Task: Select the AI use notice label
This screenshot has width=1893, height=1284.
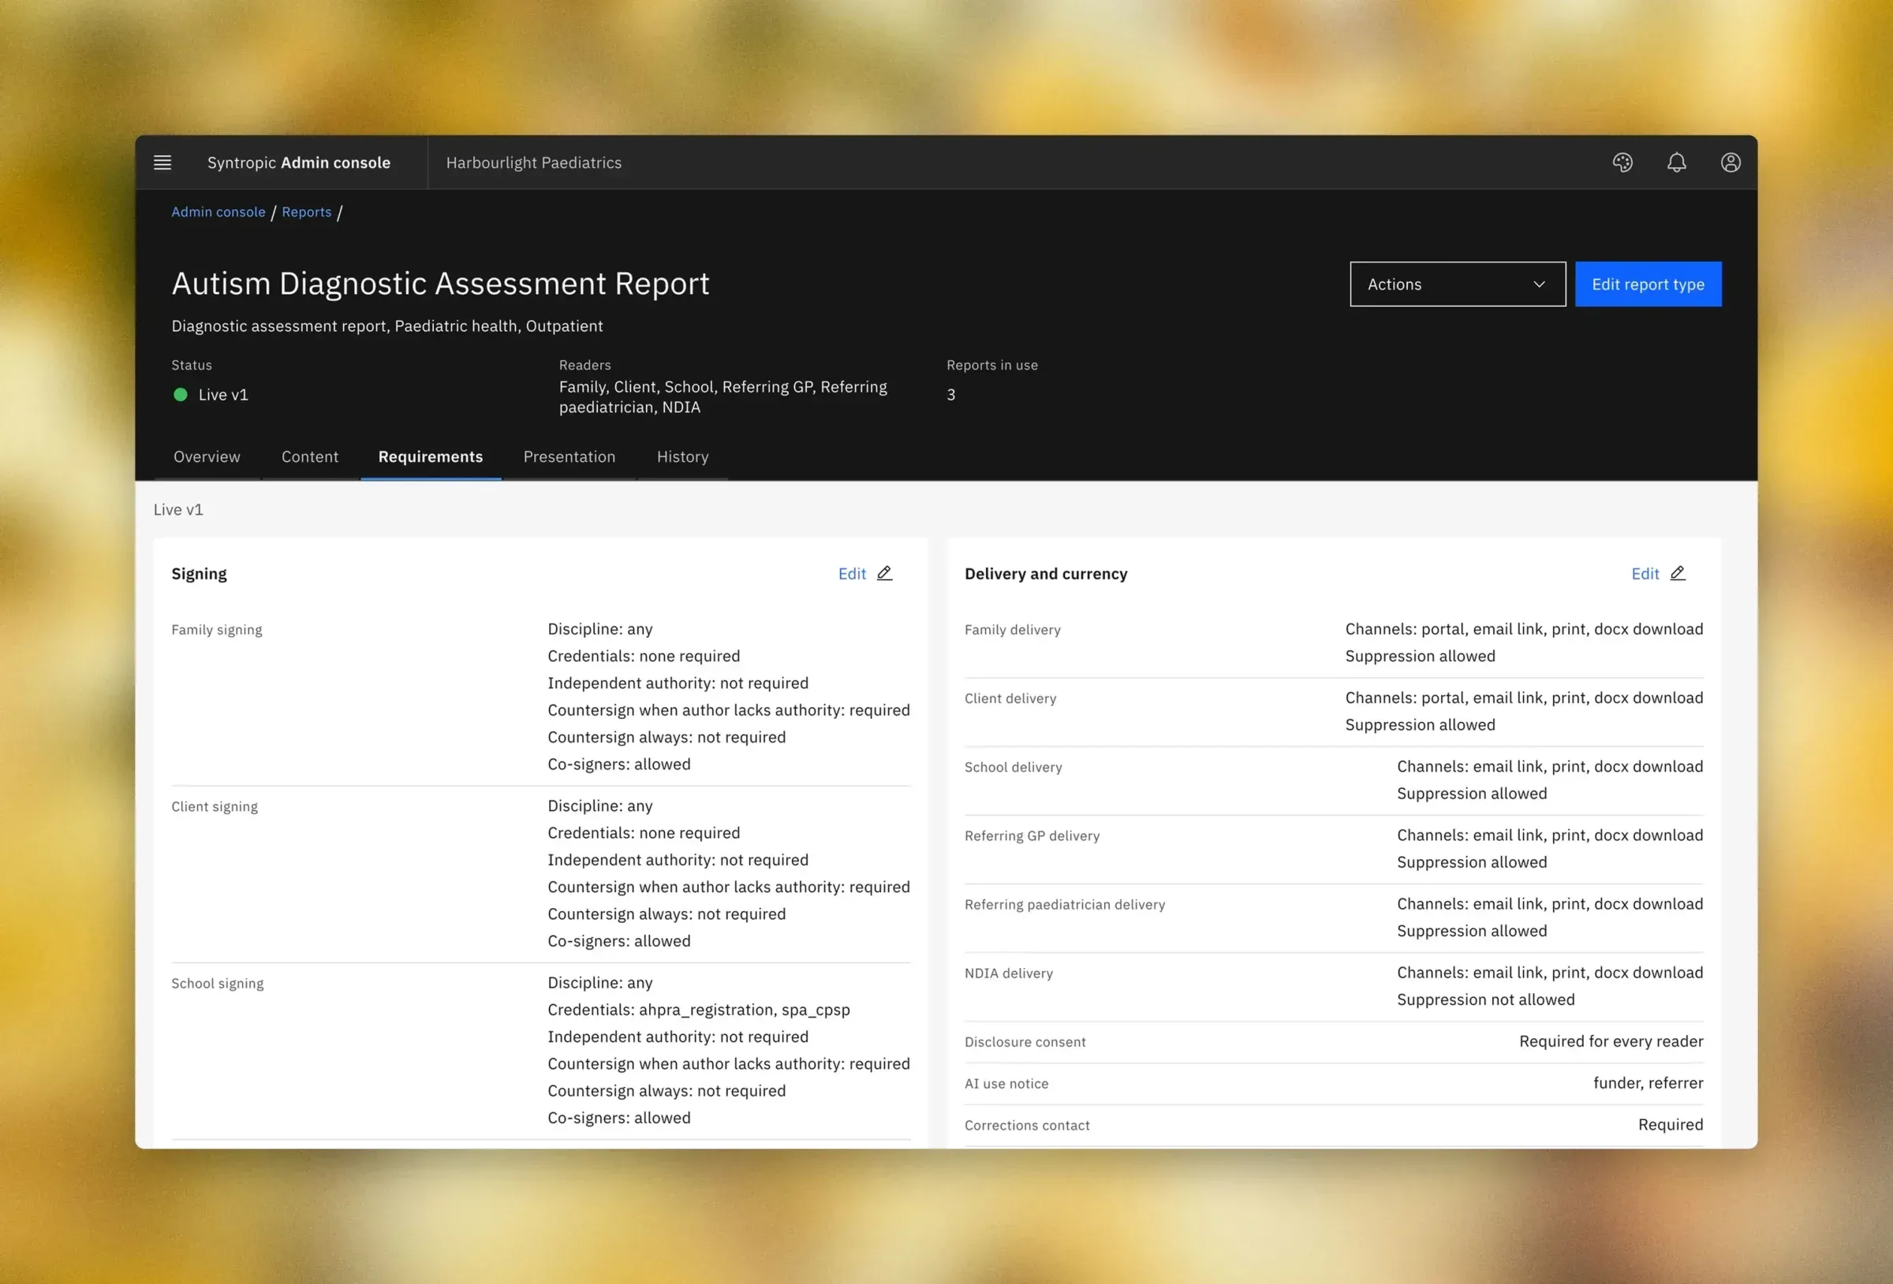Action: pyautogui.click(x=1006, y=1084)
